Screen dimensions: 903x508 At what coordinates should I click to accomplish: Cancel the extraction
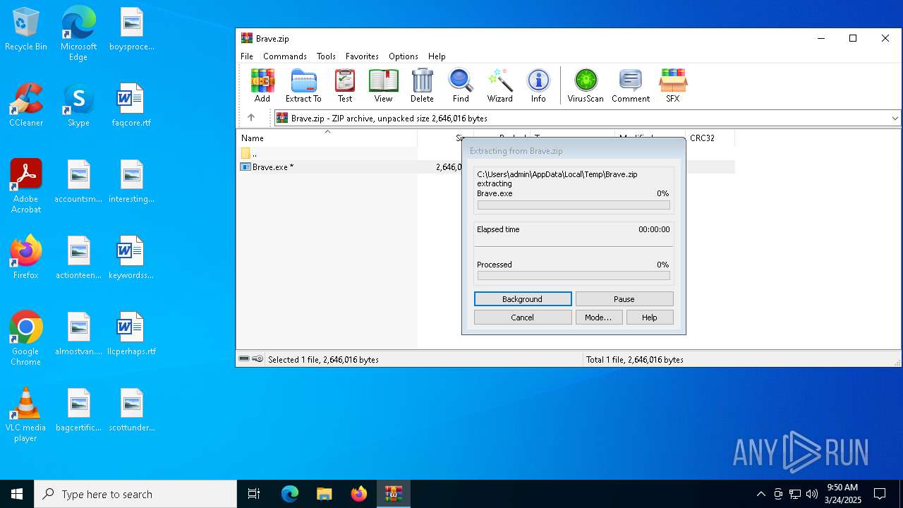(523, 317)
